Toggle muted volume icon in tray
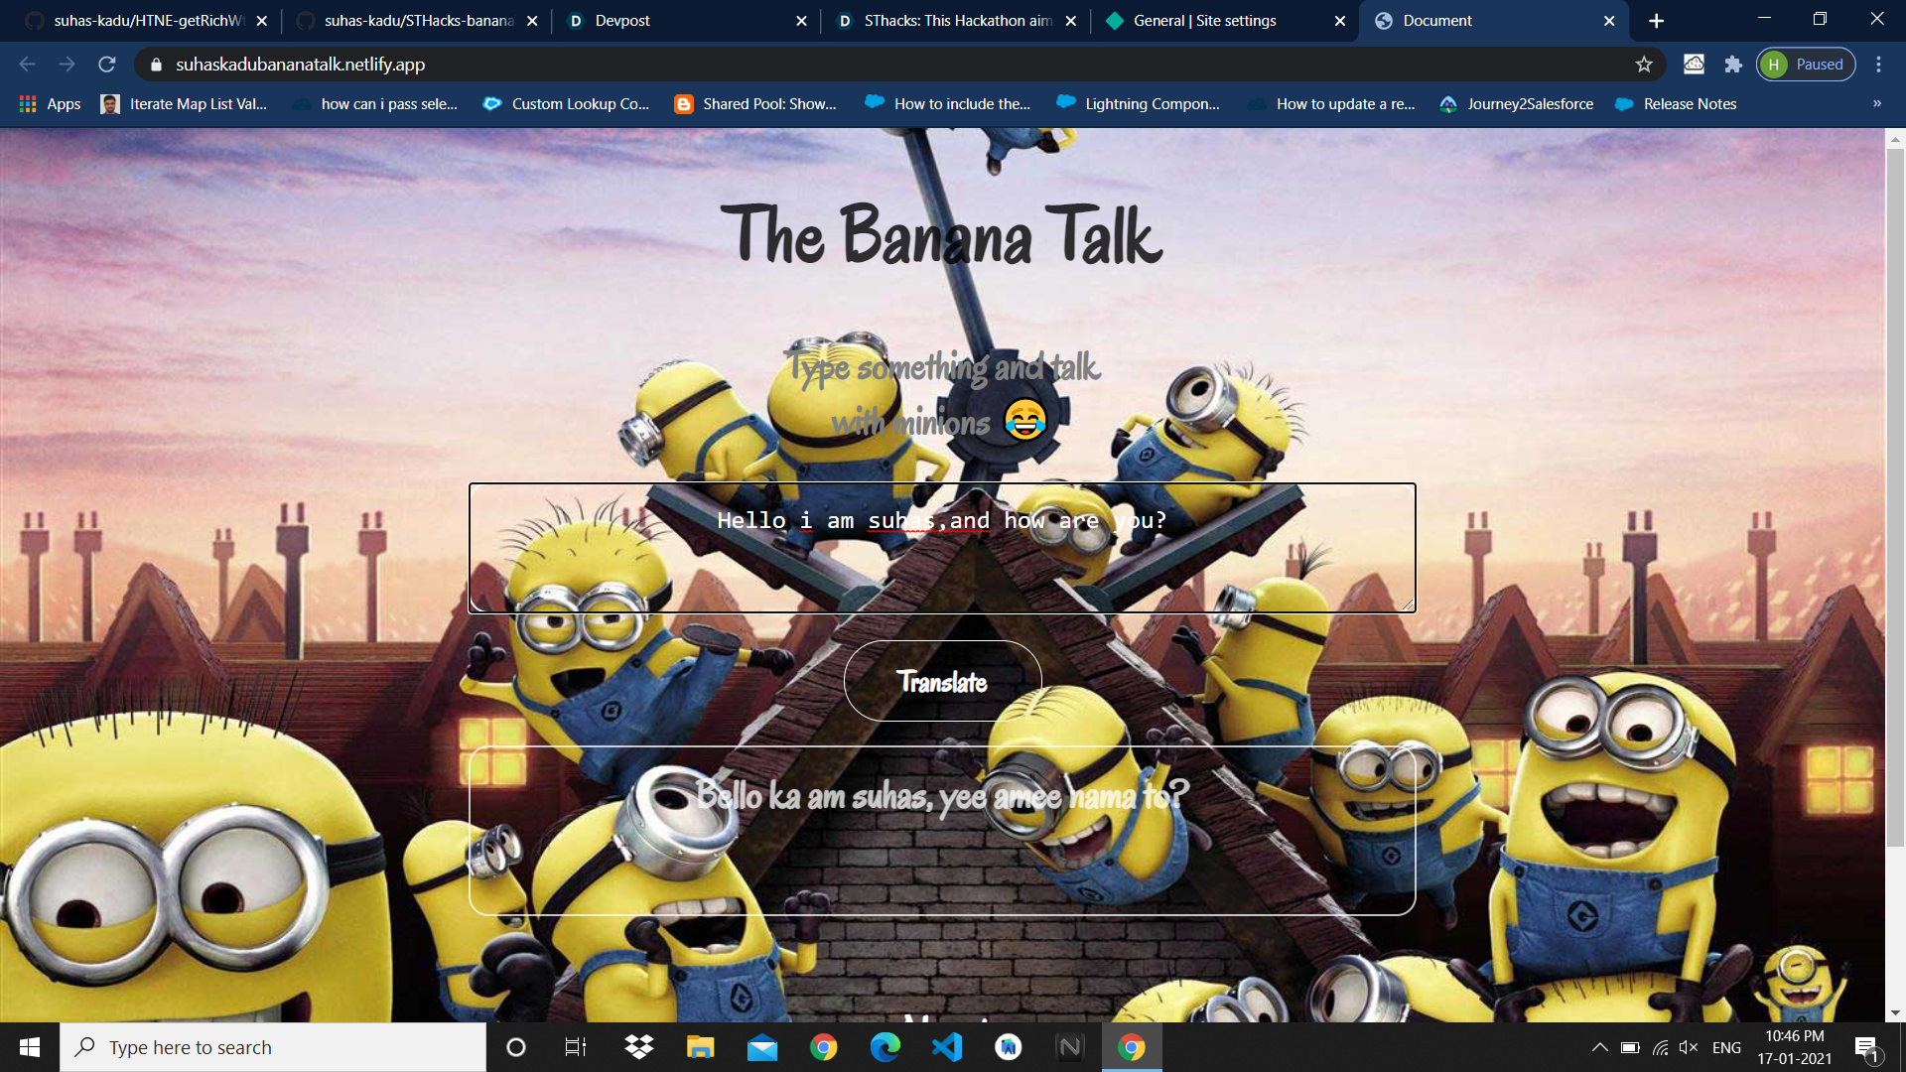 click(x=1689, y=1047)
